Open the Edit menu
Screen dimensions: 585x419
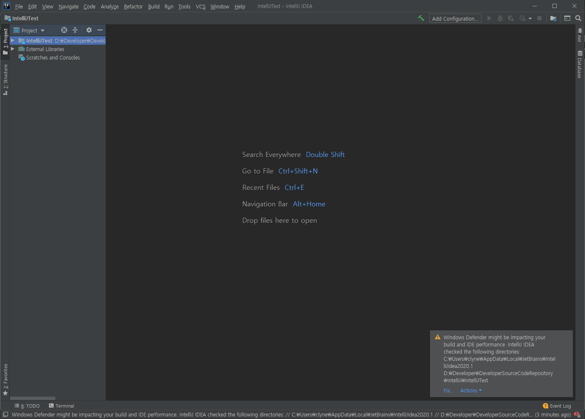(x=32, y=6)
